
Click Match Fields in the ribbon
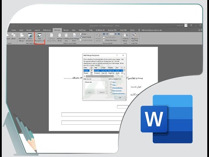coord(86,37)
